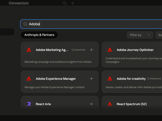Click text "Manage your Adobe Experience Manager content"
The width and height of the screenshot is (162, 121).
click(x=55, y=87)
